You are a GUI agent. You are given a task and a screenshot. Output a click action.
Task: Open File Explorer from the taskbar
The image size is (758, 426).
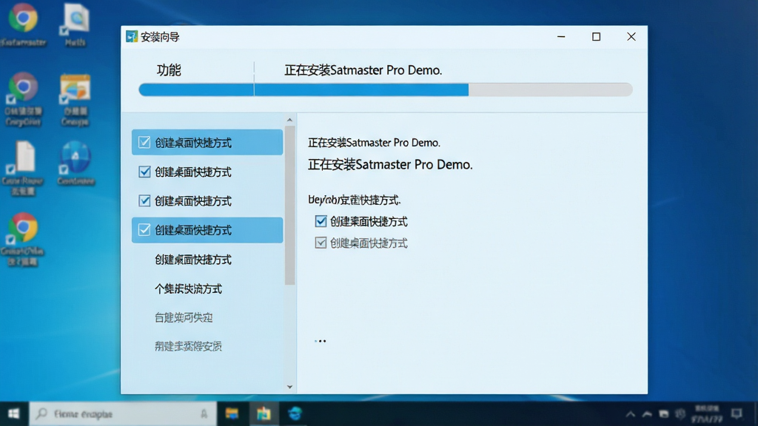coord(232,414)
